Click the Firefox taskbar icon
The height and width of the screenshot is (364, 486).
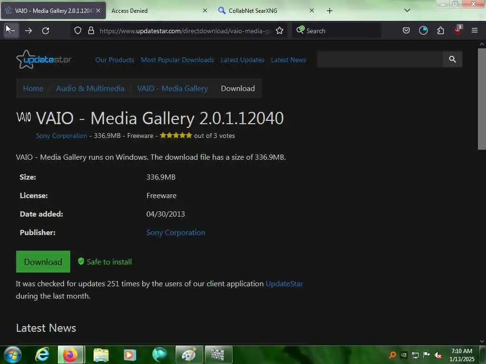[x=70, y=355]
